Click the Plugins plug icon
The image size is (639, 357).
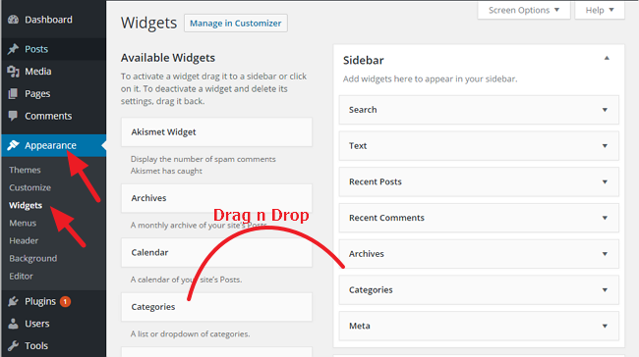click(x=13, y=301)
